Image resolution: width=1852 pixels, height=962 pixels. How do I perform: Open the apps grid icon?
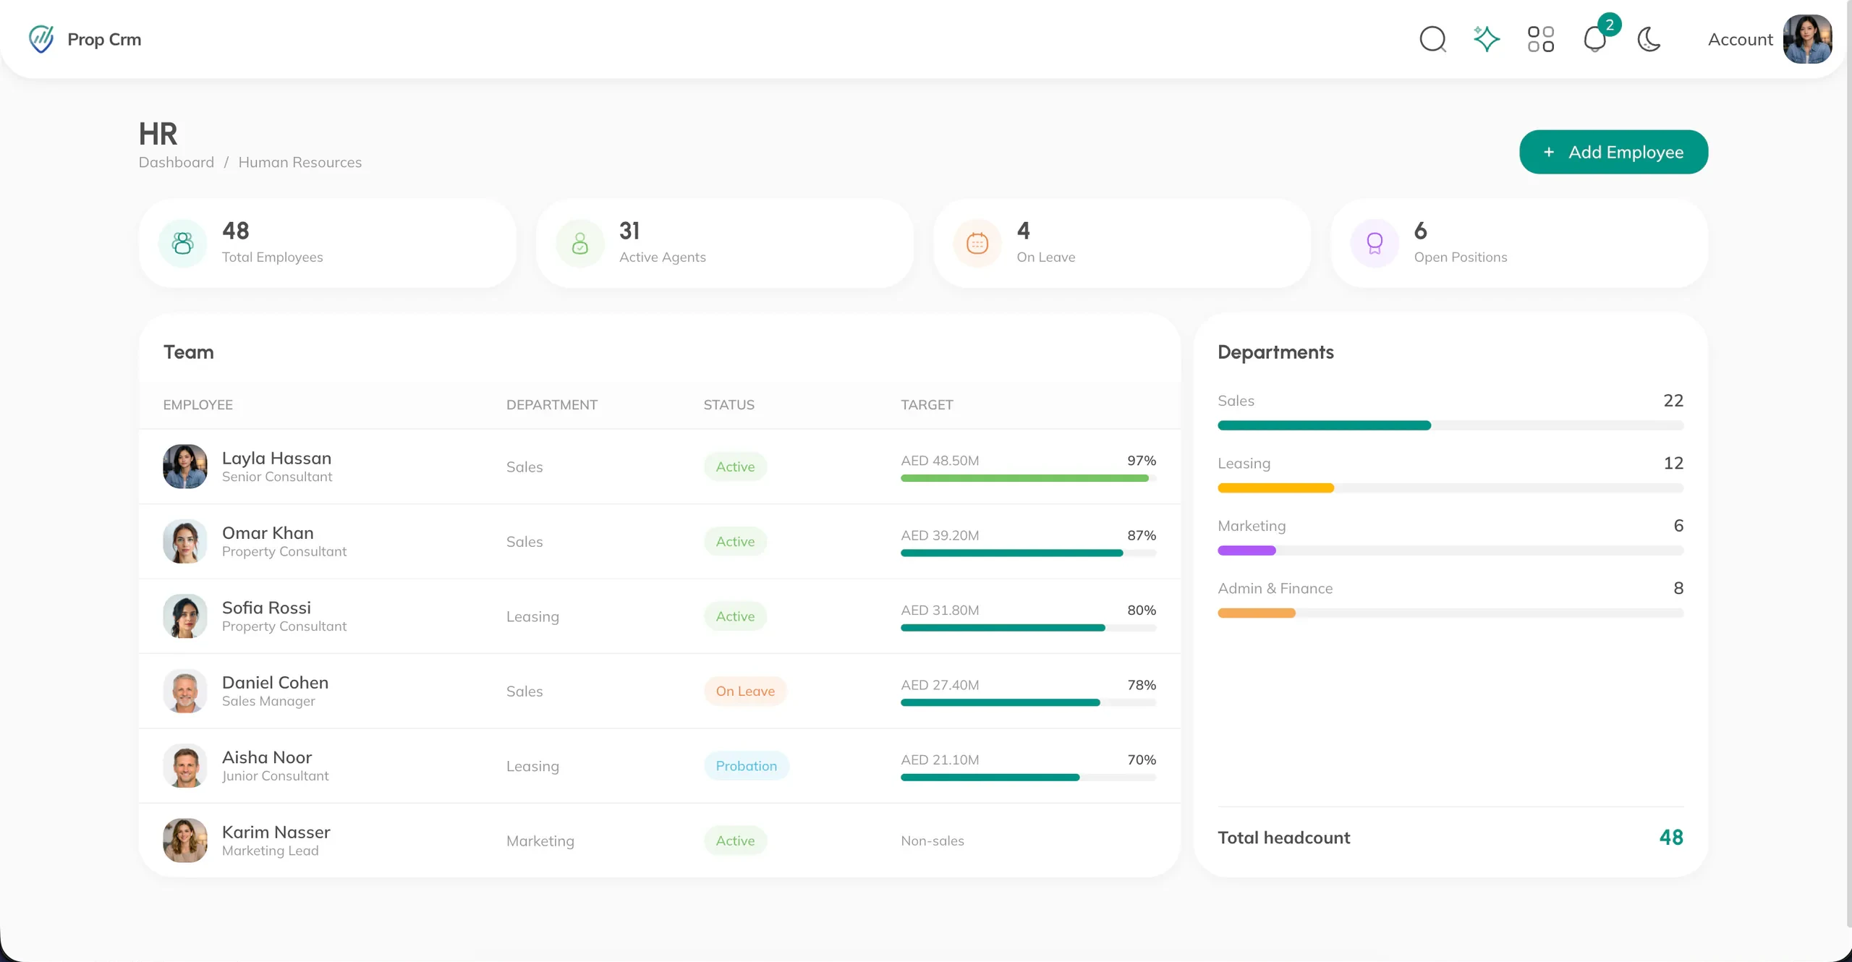(1541, 39)
